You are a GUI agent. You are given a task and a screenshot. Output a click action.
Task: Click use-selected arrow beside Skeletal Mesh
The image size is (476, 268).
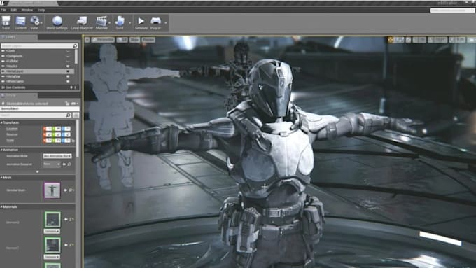(66, 190)
